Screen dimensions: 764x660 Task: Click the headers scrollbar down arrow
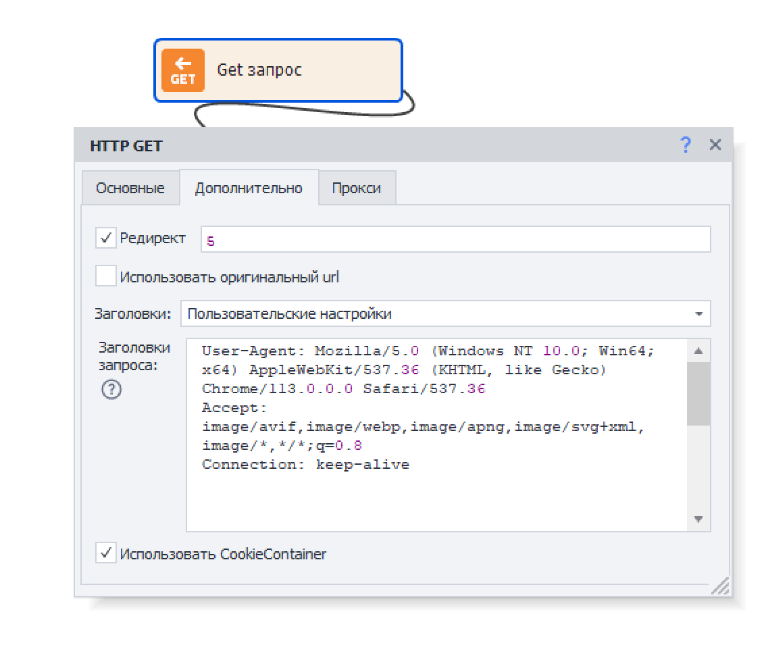tap(698, 519)
